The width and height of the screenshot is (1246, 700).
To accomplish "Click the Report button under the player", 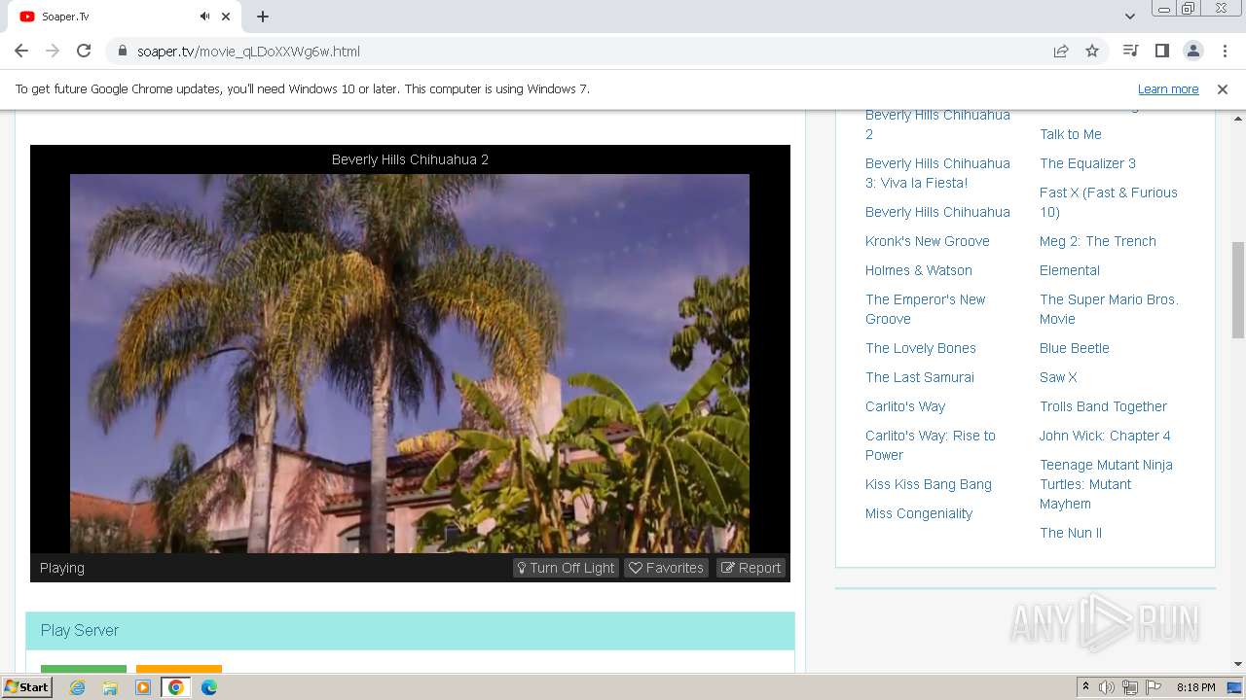I will [x=751, y=568].
